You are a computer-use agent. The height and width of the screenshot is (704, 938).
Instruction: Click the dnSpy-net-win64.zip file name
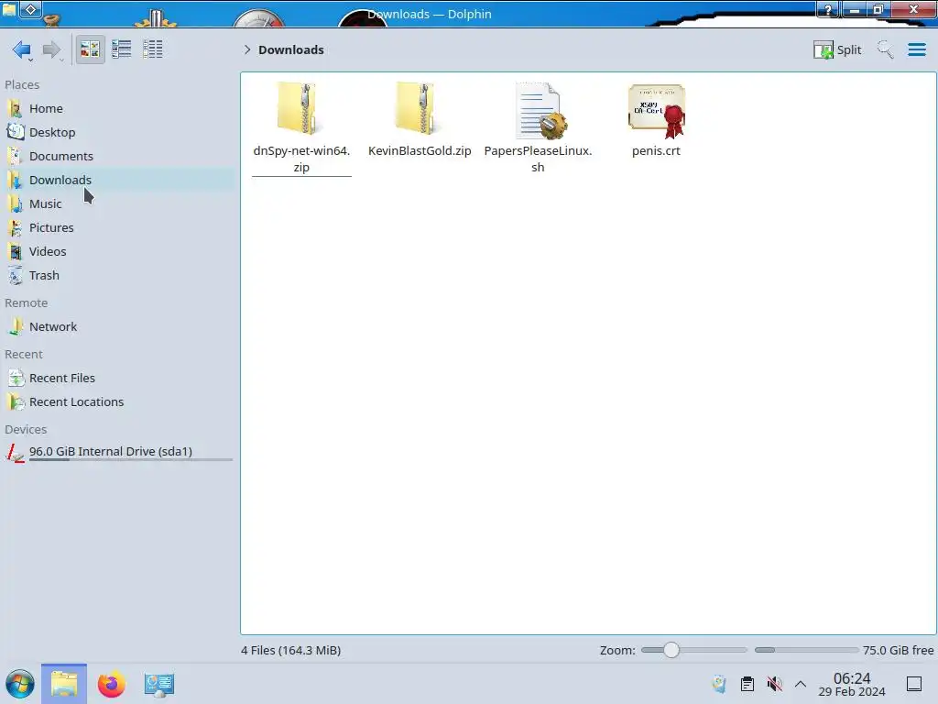point(301,159)
